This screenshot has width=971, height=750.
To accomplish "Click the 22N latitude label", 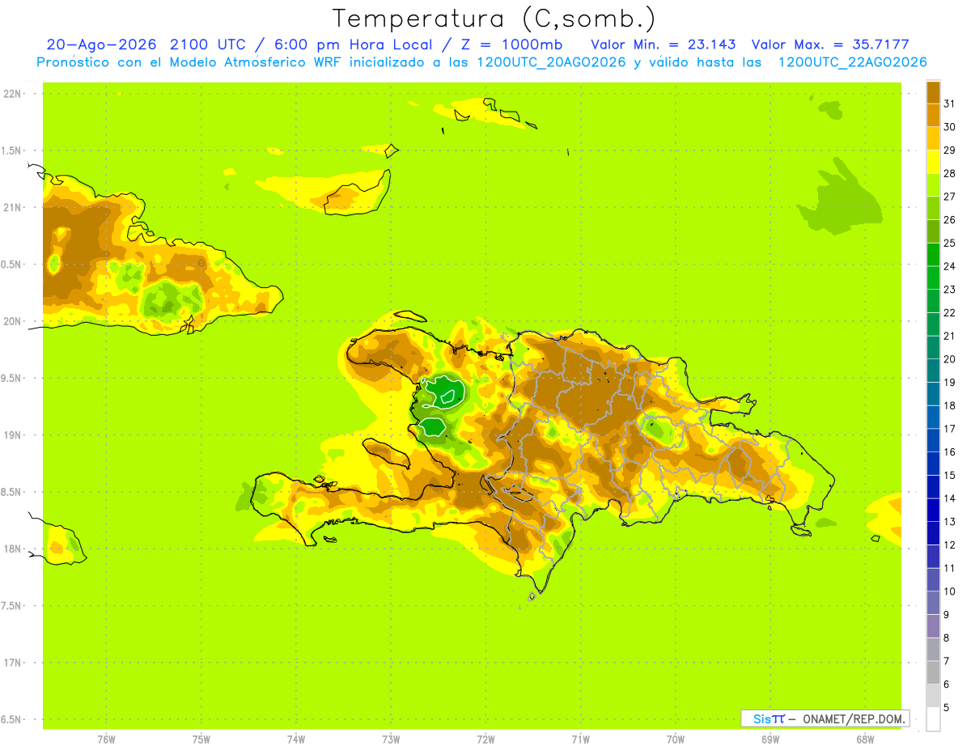I will 14,94.
